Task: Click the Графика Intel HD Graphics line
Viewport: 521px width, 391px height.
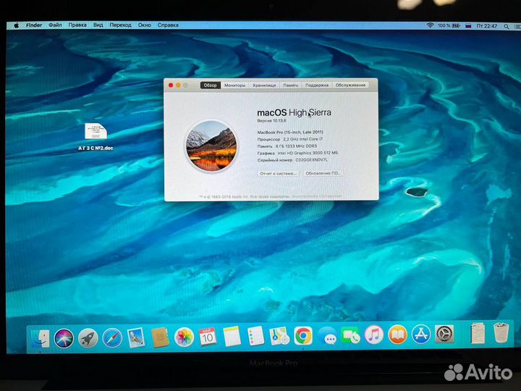Action: click(x=297, y=154)
